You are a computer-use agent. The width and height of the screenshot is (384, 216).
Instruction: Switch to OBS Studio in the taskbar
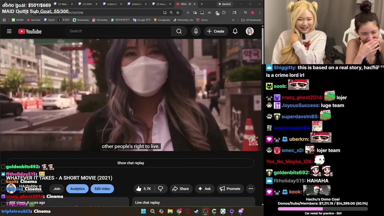click(205, 211)
